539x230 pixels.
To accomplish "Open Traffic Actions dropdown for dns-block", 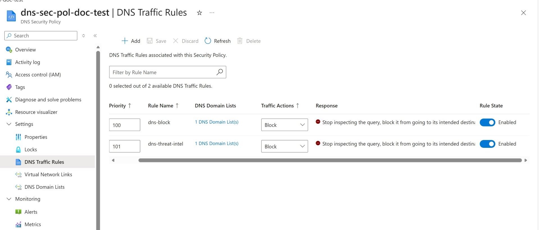I will (x=284, y=125).
